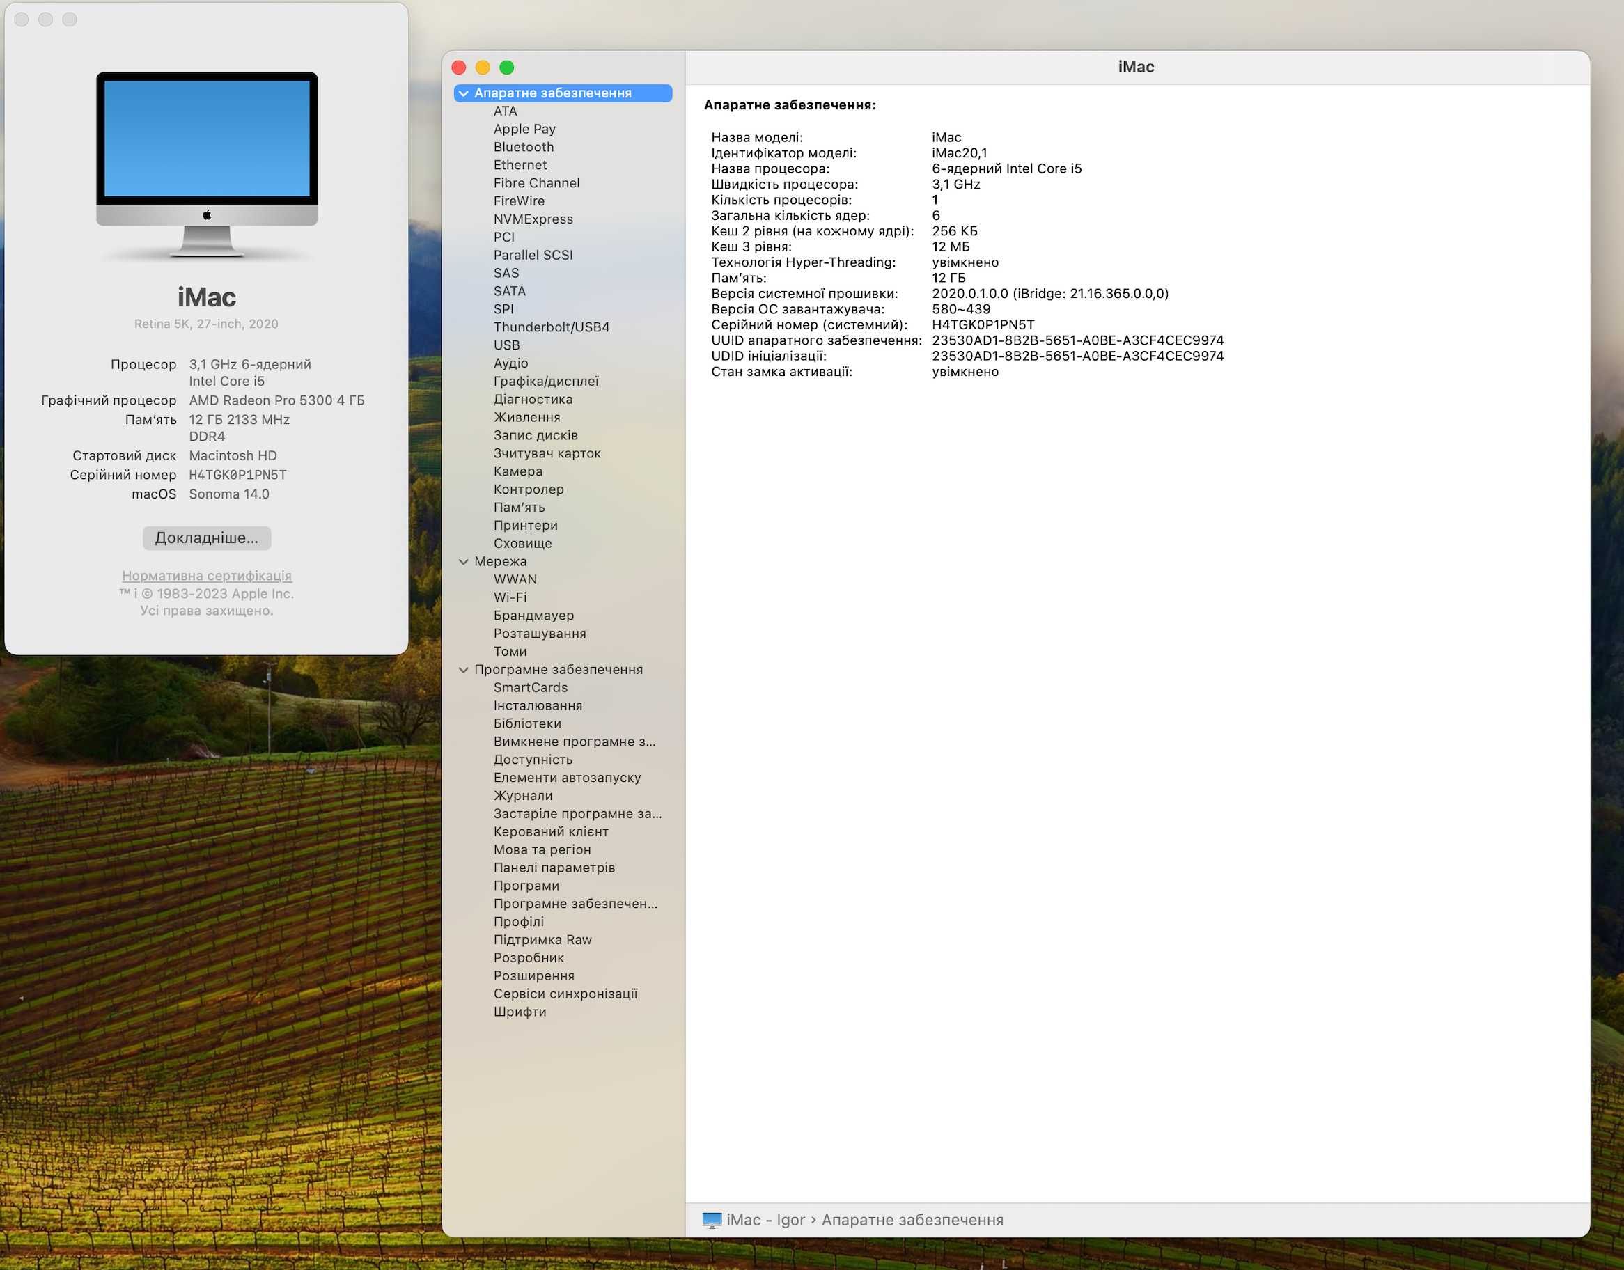The height and width of the screenshot is (1270, 1624).
Task: Select Інсталювання in the sidebar
Action: coord(538,705)
